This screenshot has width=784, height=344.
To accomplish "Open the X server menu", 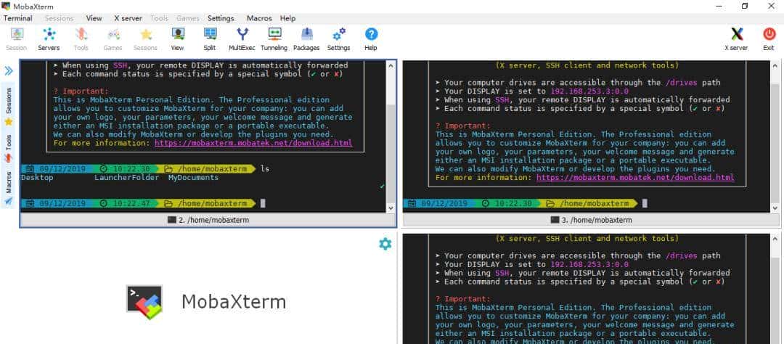I will pyautogui.click(x=128, y=18).
